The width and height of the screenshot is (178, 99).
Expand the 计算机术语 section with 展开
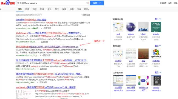click(158, 19)
